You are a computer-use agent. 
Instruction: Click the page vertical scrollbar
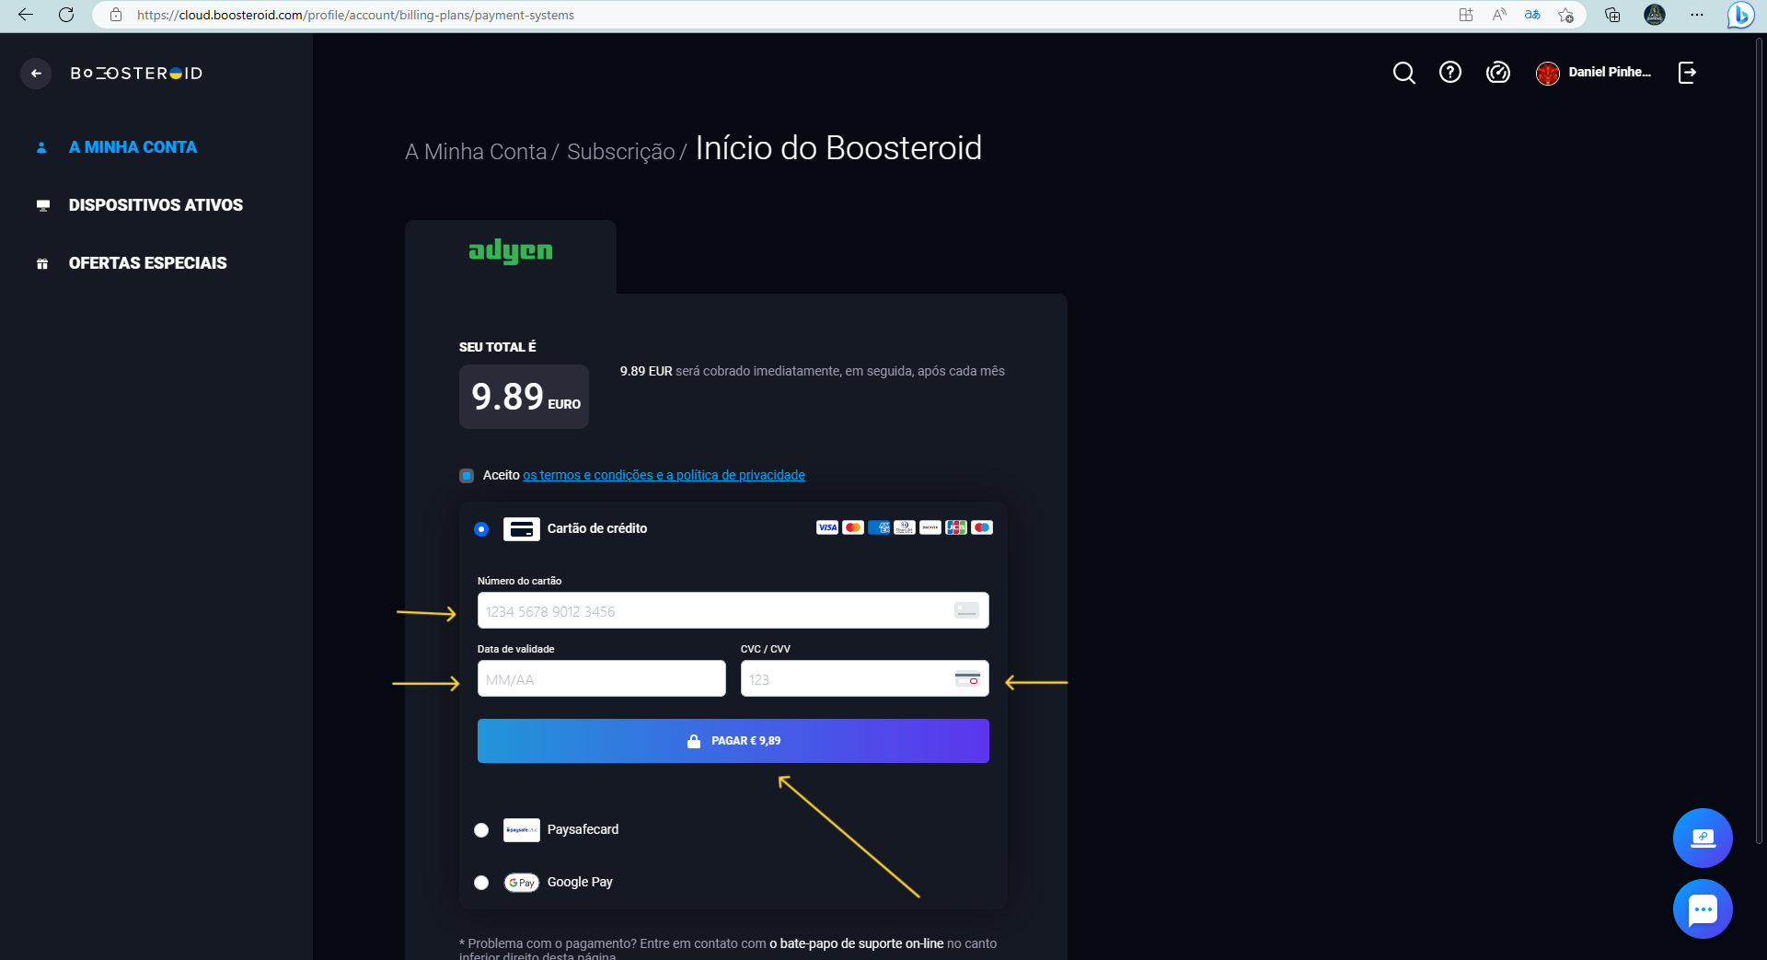tap(1760, 442)
